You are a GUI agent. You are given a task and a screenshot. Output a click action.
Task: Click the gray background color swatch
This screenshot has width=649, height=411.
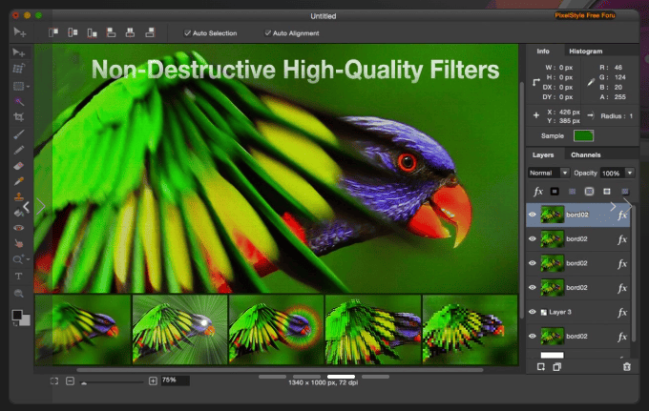pyautogui.click(x=26, y=320)
